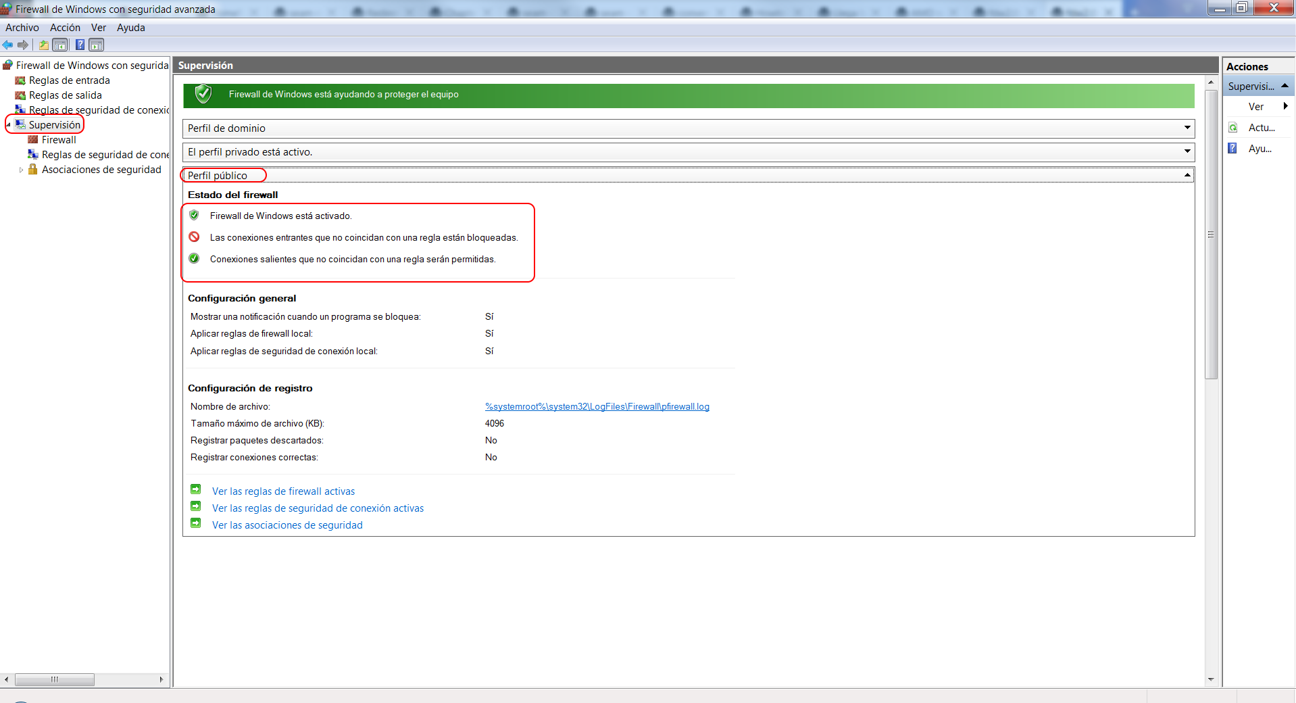Screen dimensions: 1296x703
Task: Click the tree pane horizontal scroll right arrow
Action: point(161,679)
